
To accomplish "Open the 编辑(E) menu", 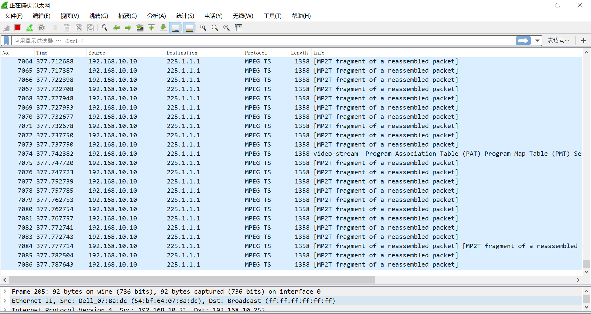I will 42,16.
